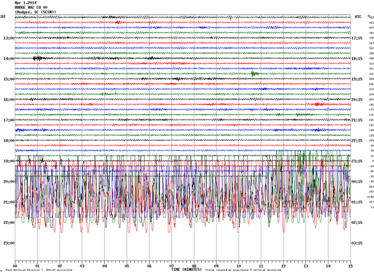Select the 14:00 EDT row label
This screenshot has width=374, height=272.
[x=7, y=59]
